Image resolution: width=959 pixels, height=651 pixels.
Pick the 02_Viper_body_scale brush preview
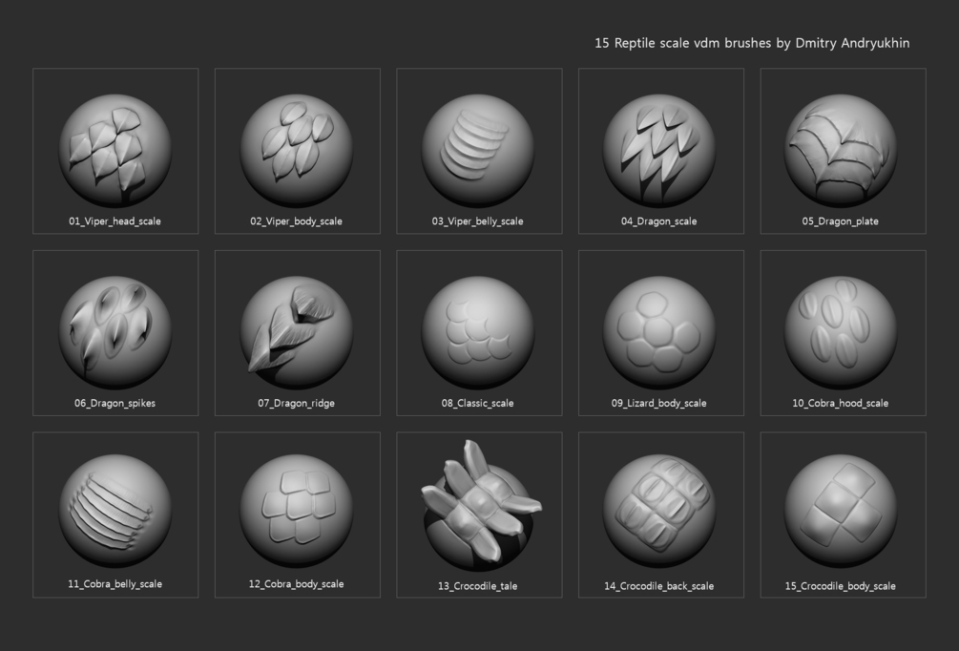297,150
